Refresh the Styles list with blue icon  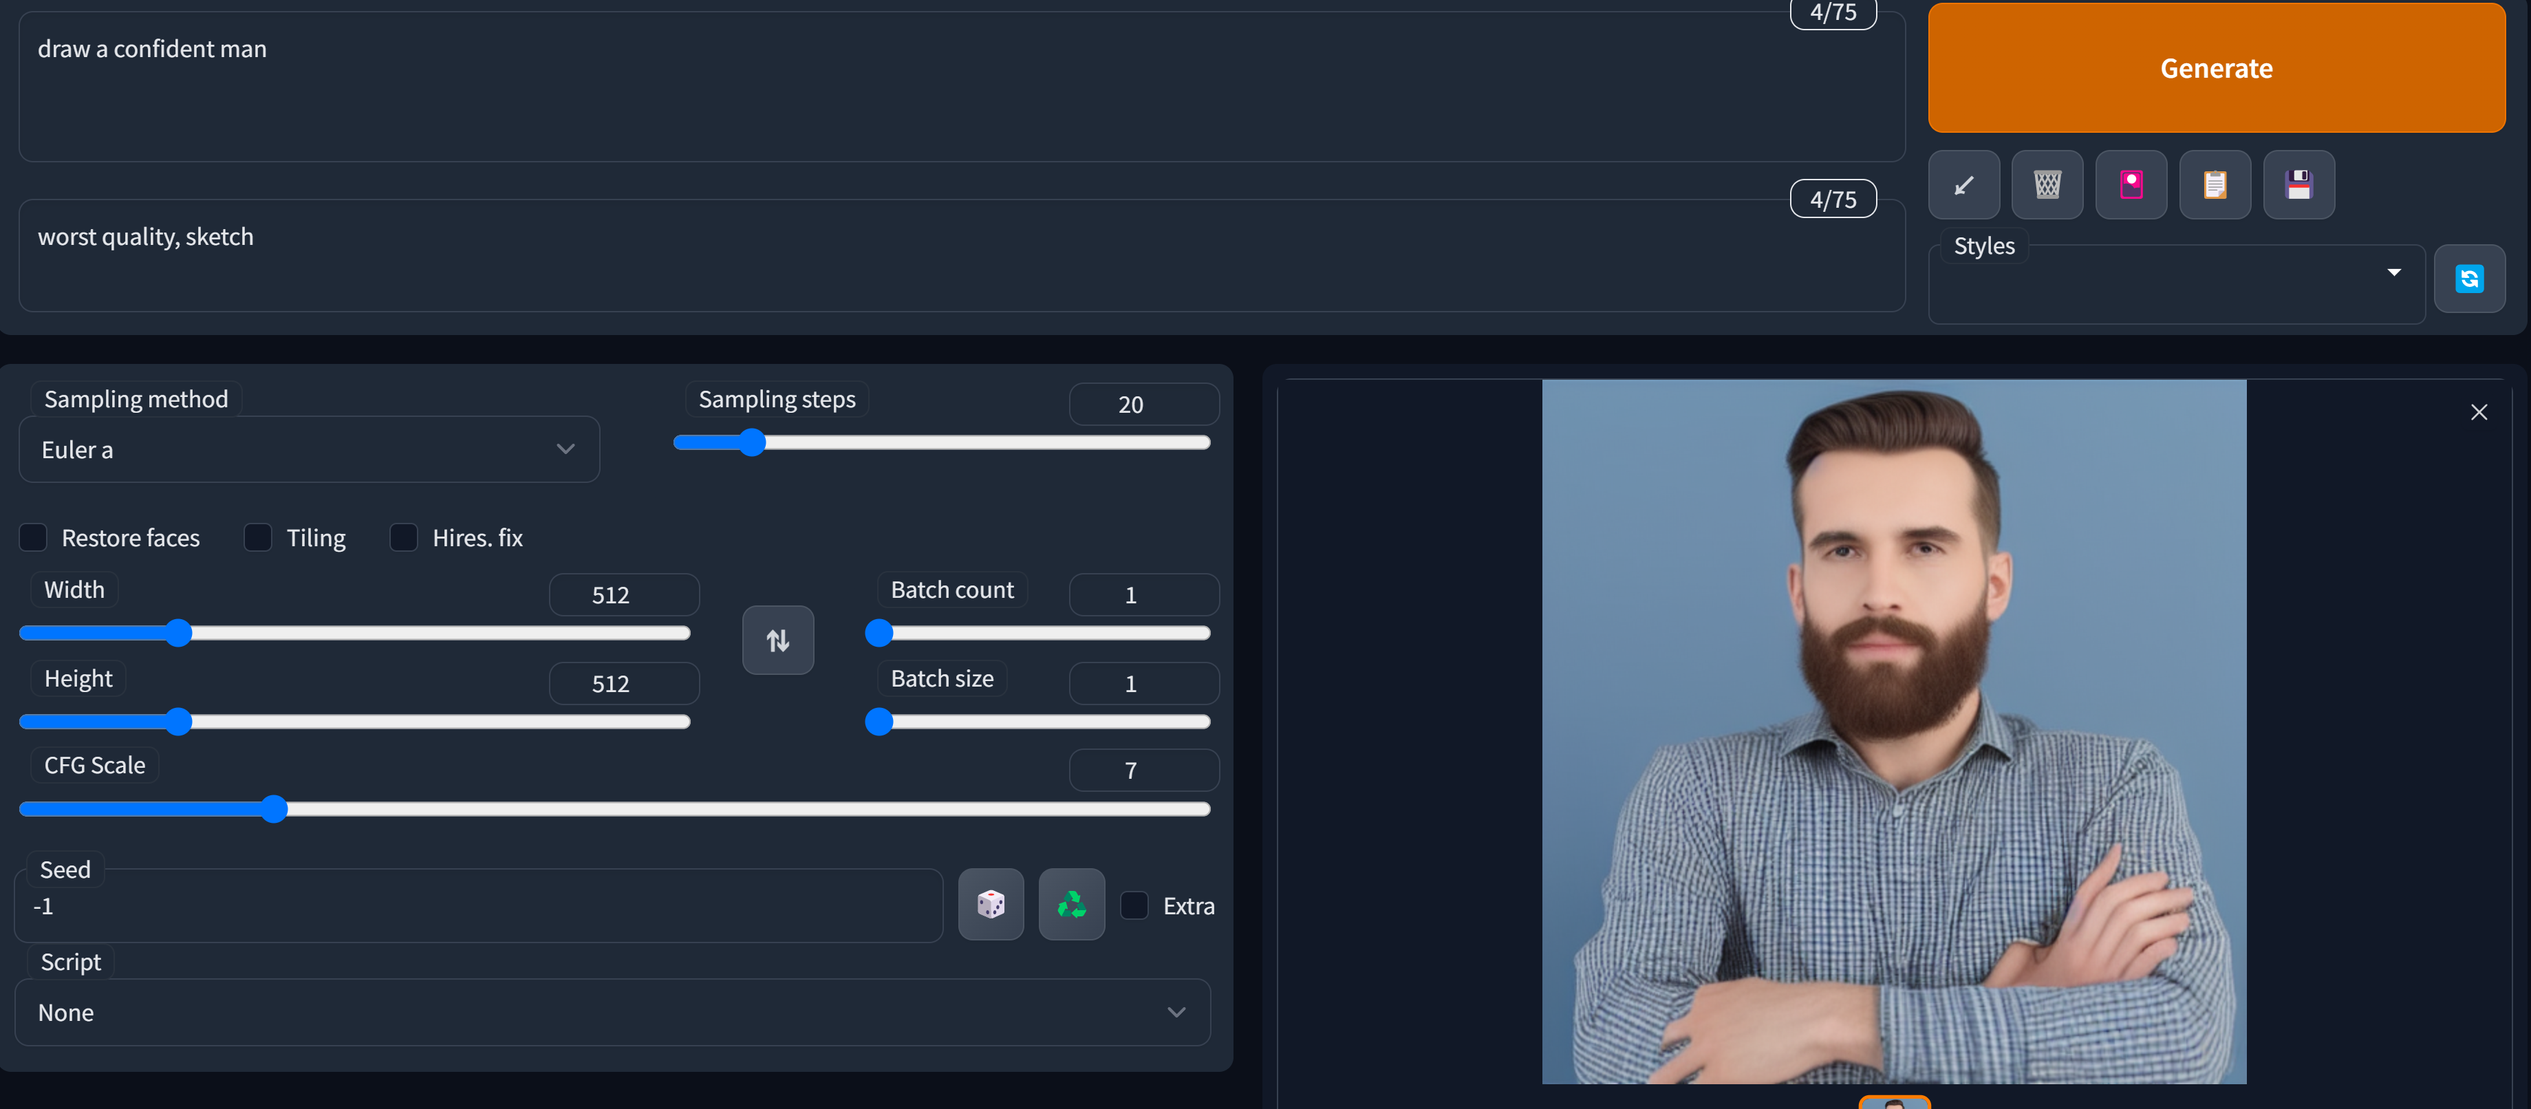[x=2469, y=279]
